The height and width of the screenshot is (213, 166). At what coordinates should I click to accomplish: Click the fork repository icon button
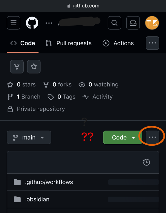(x=17, y=67)
